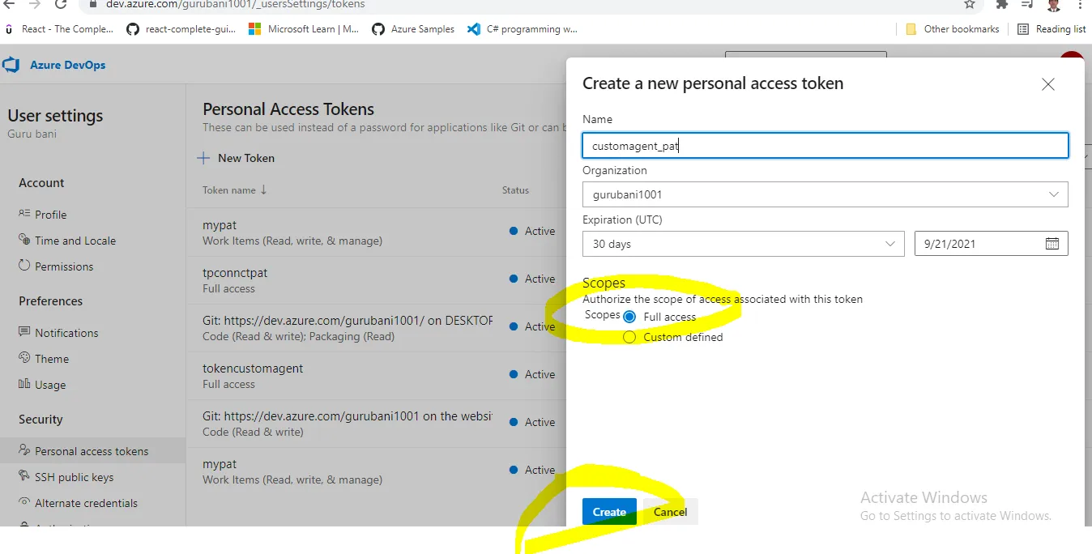Open the browser extensions puzzle icon
1092x554 pixels.
(1002, 4)
